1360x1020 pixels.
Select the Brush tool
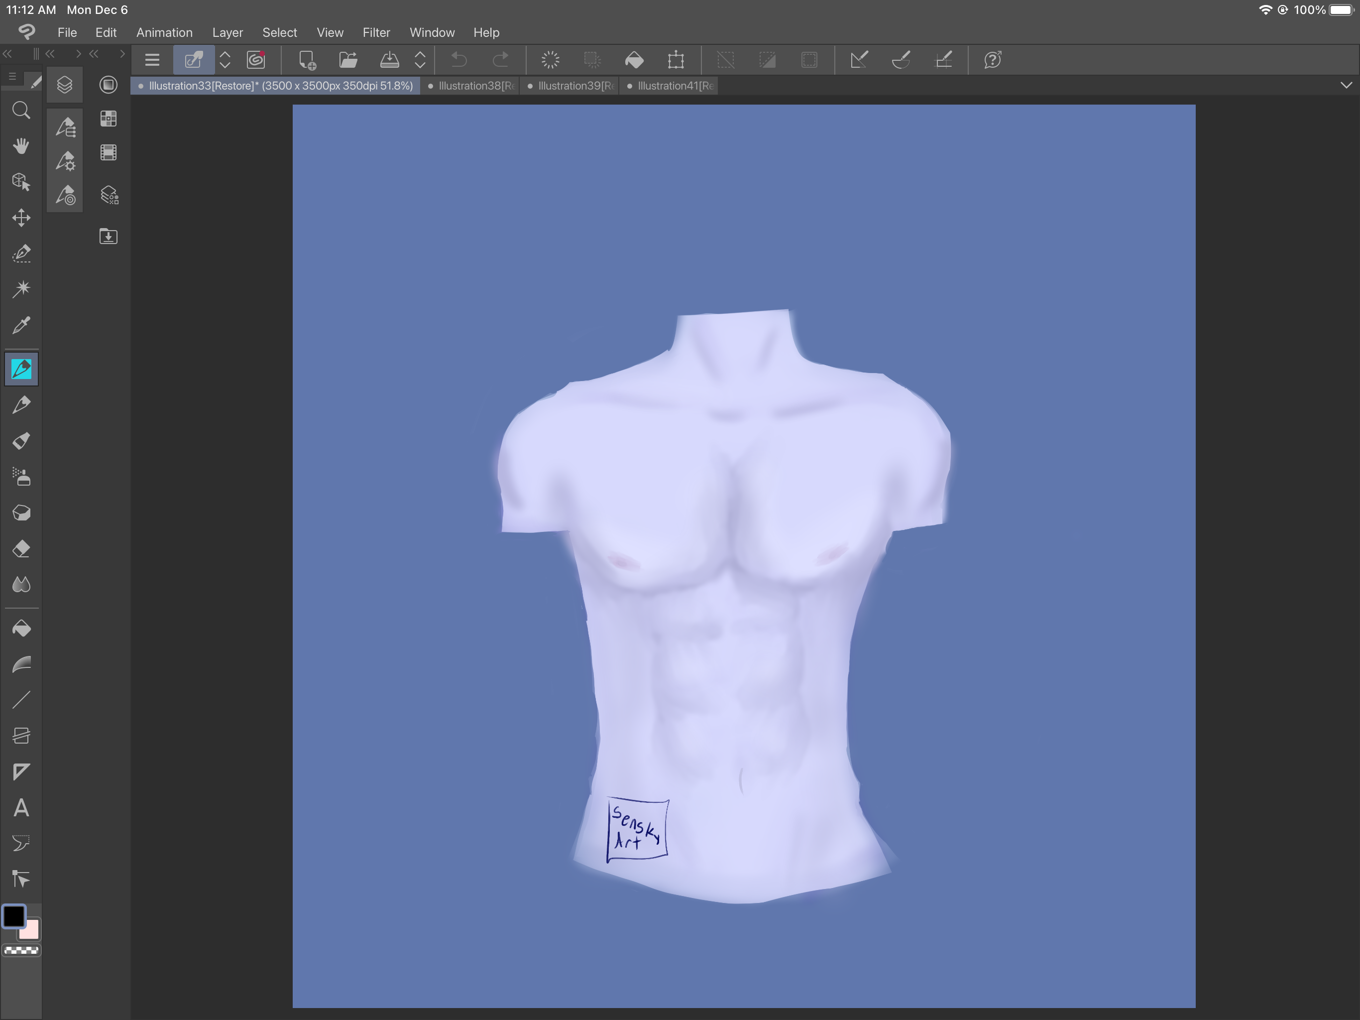21,440
